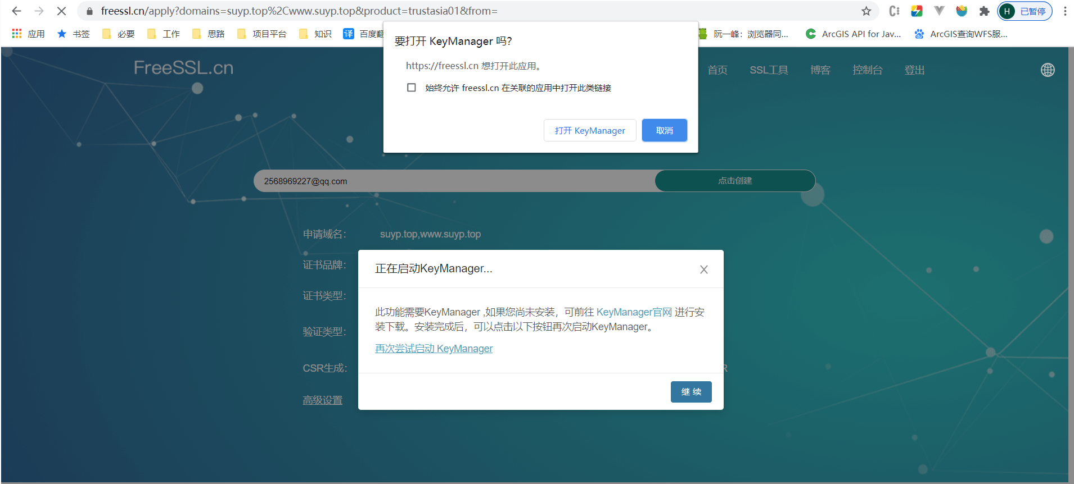
Task: Open the 项目平台 bookmark folder
Action: (262, 34)
